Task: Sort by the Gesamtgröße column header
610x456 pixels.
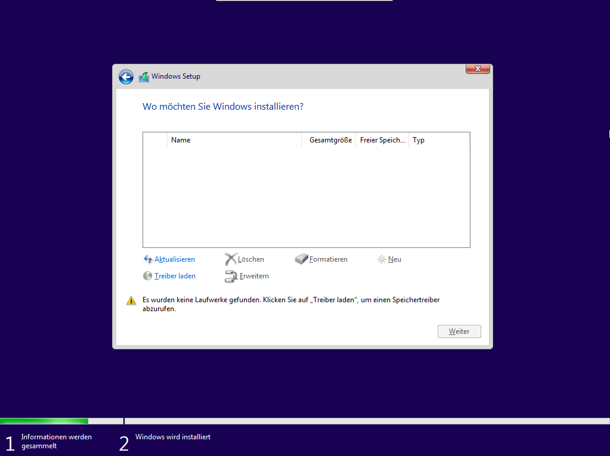Action: point(329,140)
